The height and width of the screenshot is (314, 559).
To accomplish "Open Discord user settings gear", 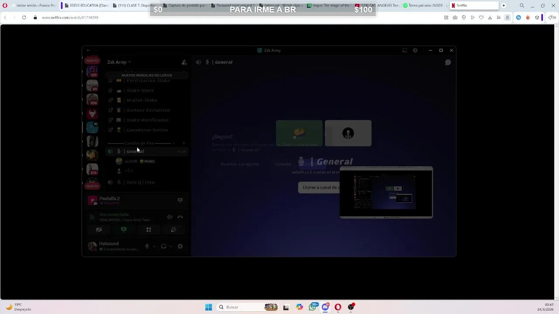I will (x=180, y=246).
